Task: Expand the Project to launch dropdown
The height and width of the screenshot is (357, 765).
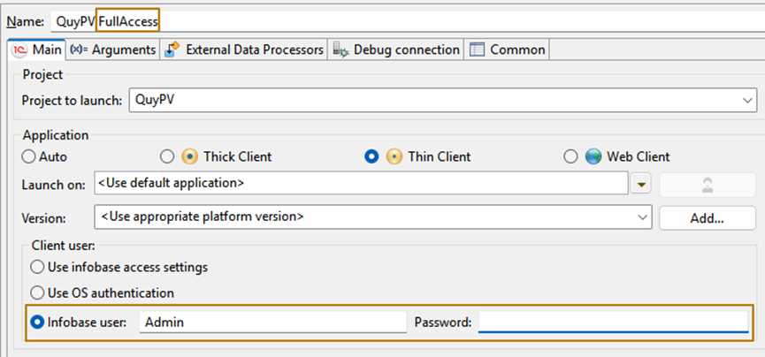Action: [x=748, y=101]
